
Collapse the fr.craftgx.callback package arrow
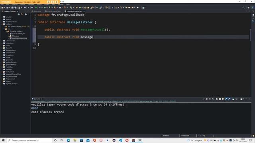6,31
